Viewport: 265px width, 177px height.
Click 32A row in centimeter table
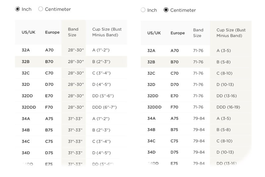click(196, 51)
